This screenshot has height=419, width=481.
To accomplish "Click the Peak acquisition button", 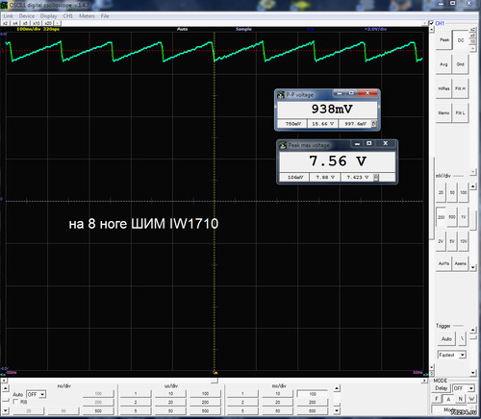I will (x=444, y=39).
